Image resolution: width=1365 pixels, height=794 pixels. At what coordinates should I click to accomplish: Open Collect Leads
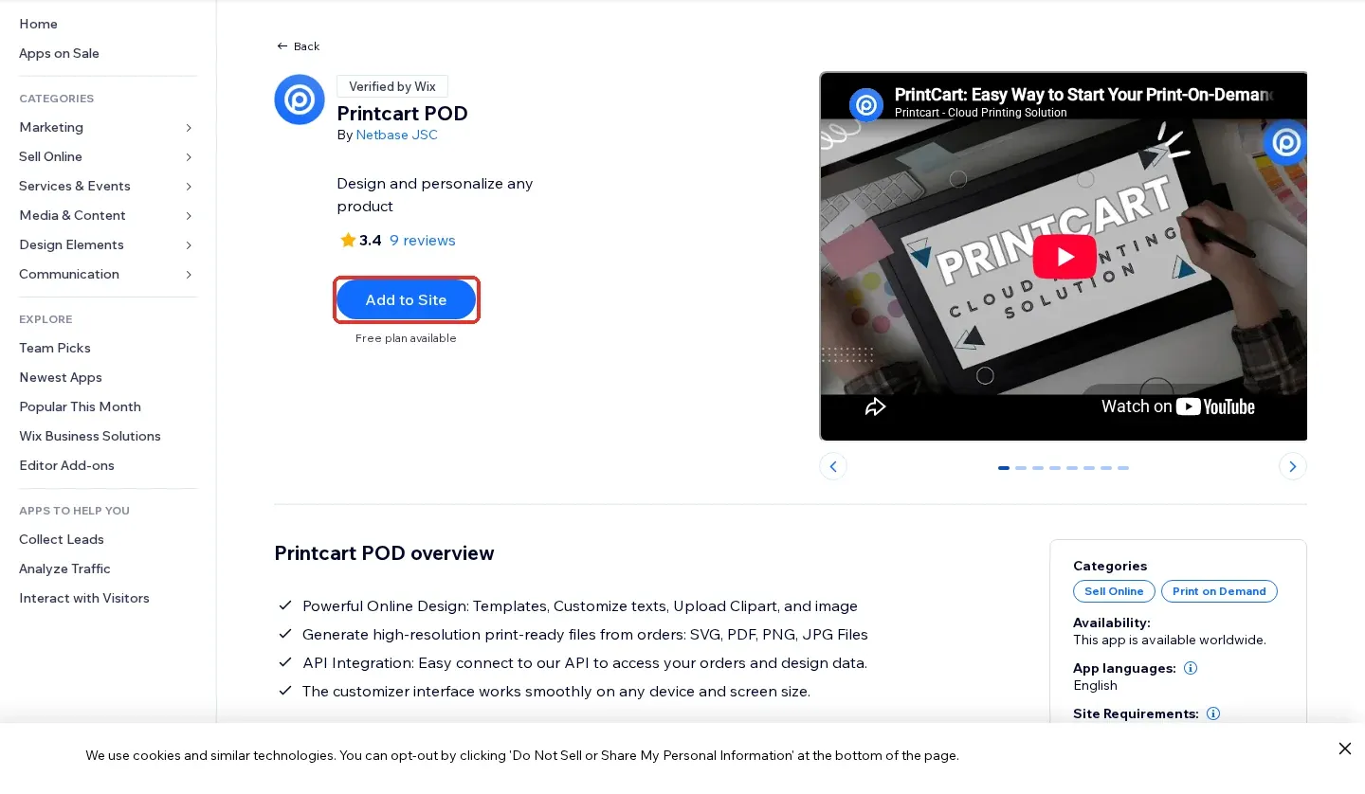coord(62,539)
